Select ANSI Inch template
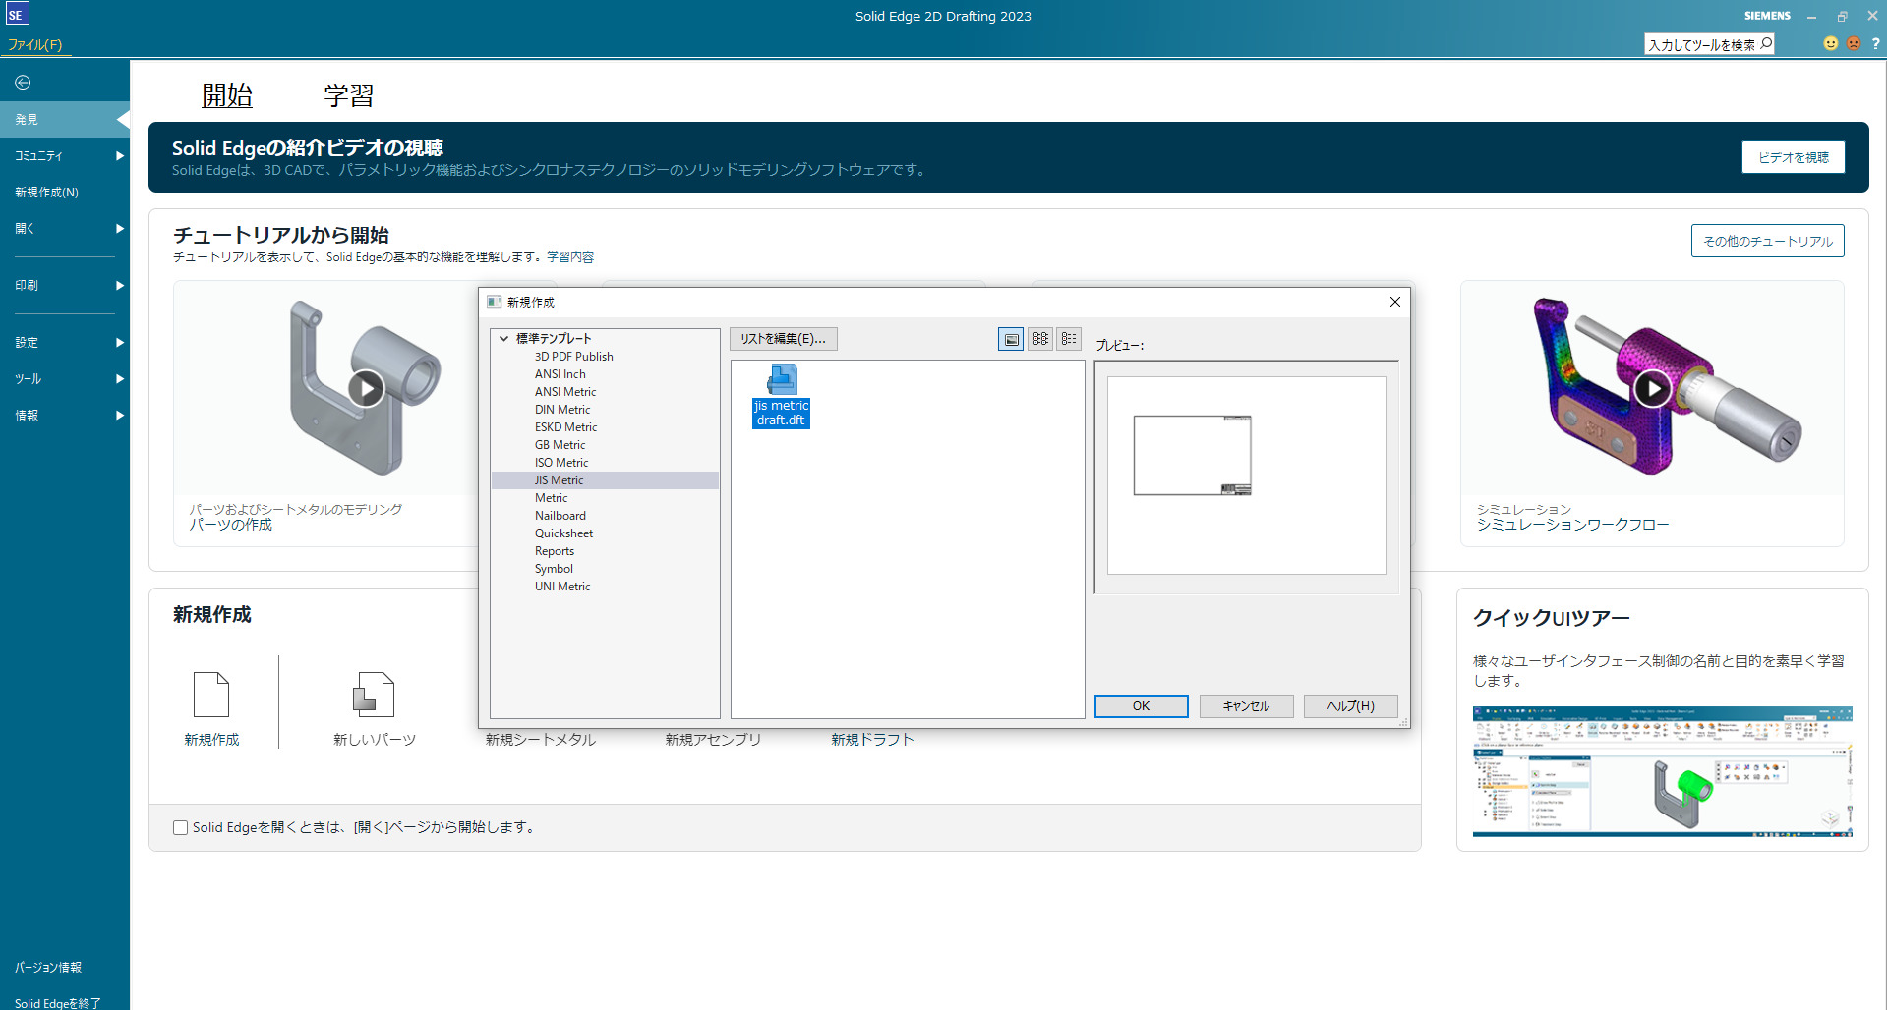The image size is (1887, 1010). click(560, 374)
